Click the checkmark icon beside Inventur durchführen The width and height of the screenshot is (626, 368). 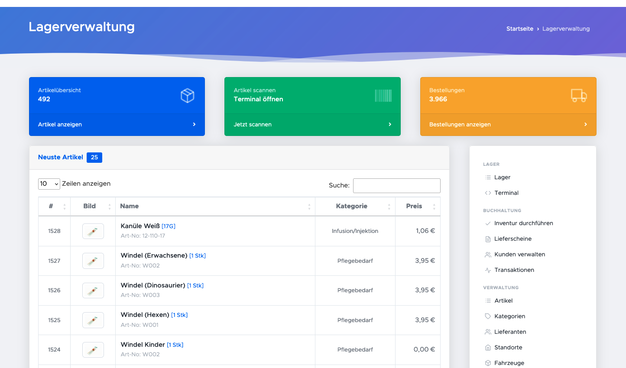pyautogui.click(x=488, y=223)
